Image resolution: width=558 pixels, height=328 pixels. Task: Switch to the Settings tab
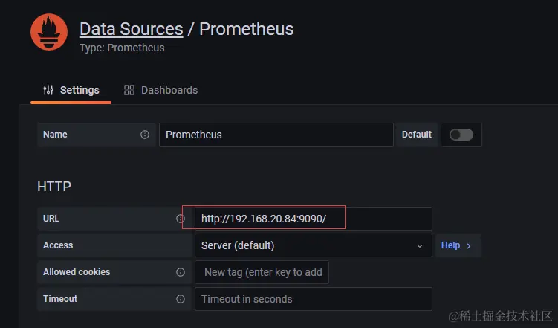point(71,90)
